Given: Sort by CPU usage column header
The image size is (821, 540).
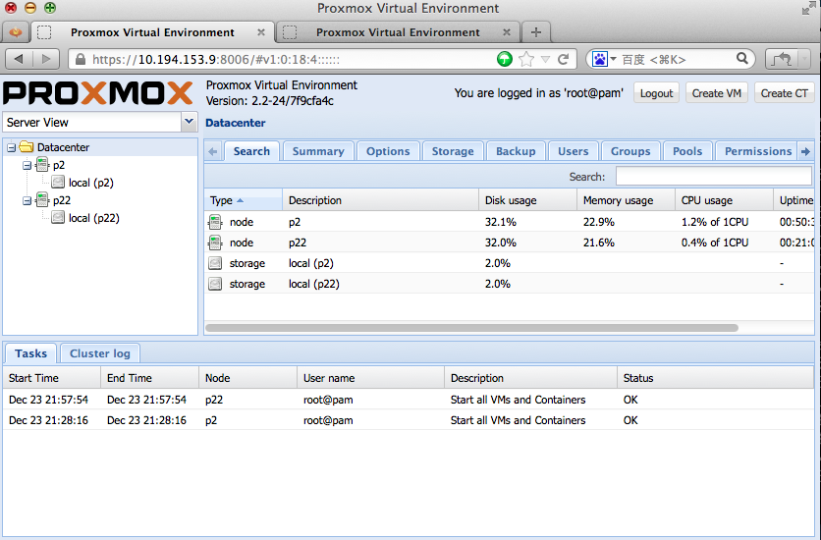Looking at the screenshot, I should (x=724, y=200).
